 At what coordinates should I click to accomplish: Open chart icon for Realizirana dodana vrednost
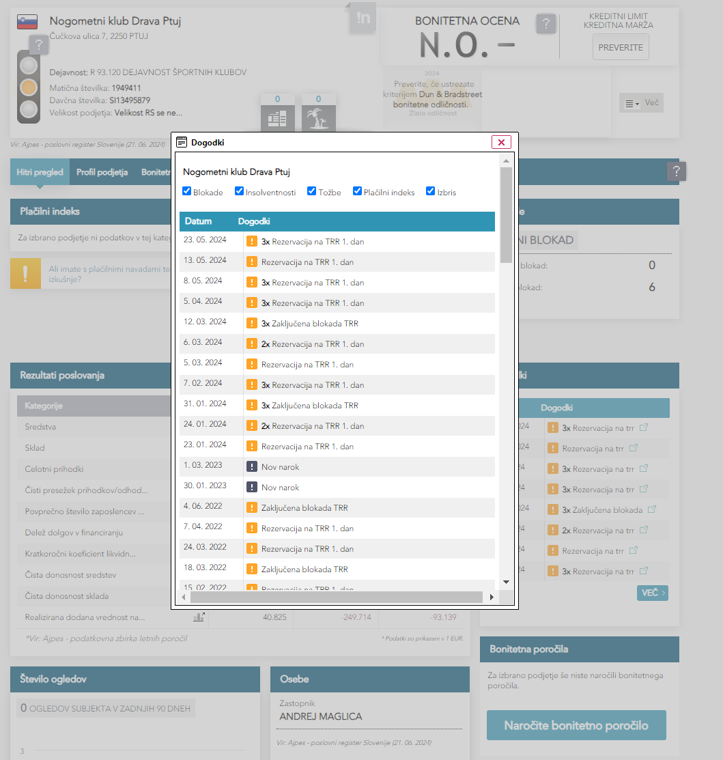point(199,617)
